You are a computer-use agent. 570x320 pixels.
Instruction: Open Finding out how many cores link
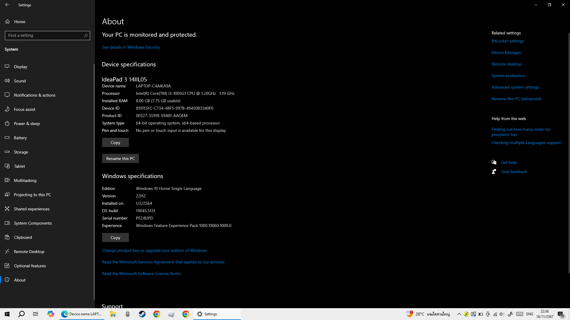coord(521,132)
